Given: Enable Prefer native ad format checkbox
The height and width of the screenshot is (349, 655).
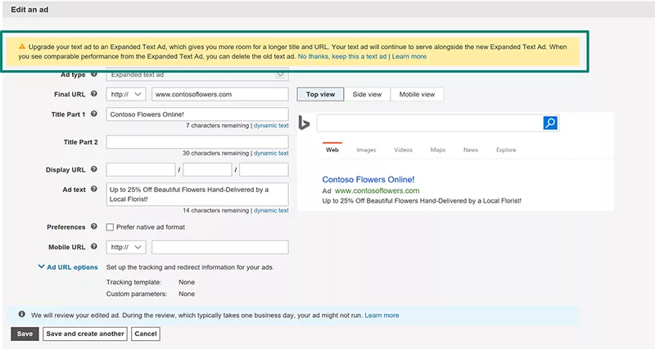Looking at the screenshot, I should pos(110,227).
